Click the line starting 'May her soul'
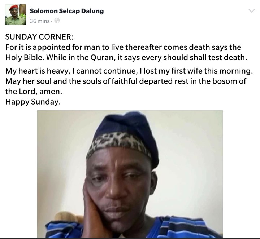260x239 pixels. click(x=126, y=81)
